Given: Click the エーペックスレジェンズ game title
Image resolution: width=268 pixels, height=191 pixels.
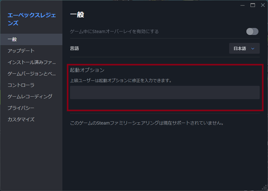Looking at the screenshot, I should coord(31,19).
